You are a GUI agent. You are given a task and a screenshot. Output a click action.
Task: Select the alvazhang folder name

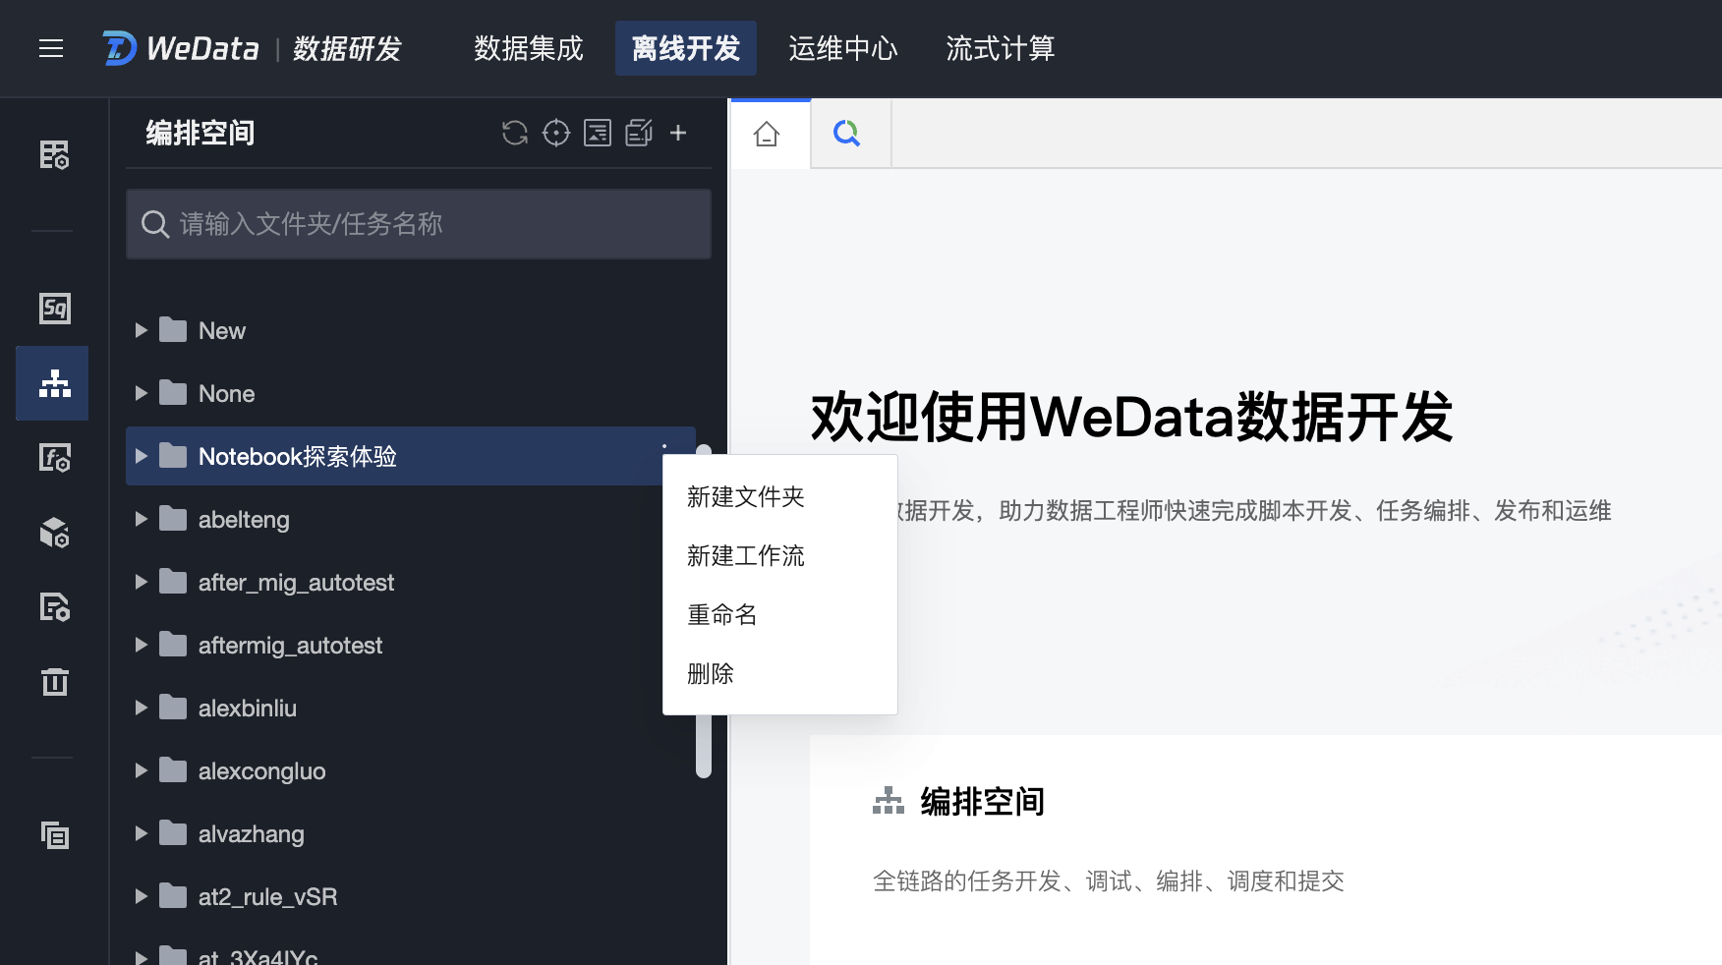point(252,834)
